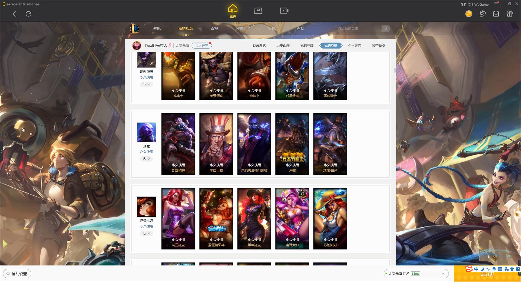Click the skin list vertical scrollbar
Viewport: 521px width, 282px height.
pyautogui.click(x=395, y=70)
